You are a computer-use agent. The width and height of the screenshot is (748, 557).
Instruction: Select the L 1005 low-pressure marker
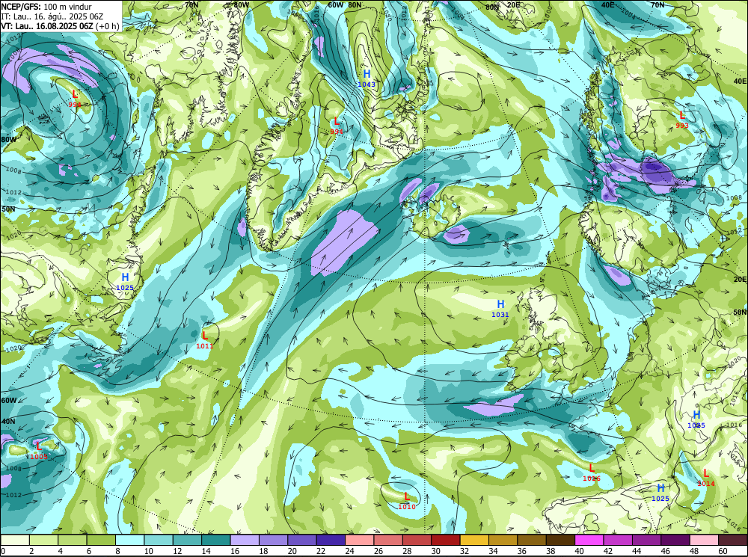[39, 451]
